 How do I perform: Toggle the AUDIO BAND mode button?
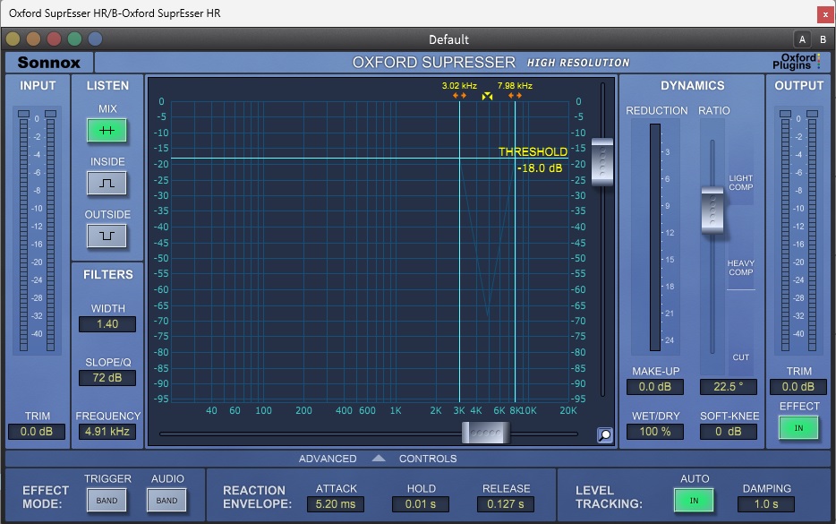166,501
